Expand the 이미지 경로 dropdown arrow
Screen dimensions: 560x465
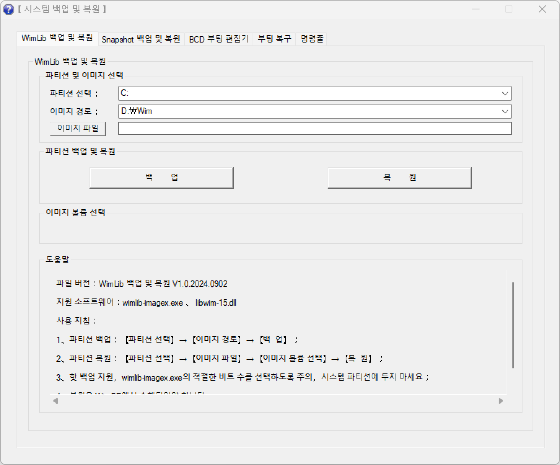505,111
